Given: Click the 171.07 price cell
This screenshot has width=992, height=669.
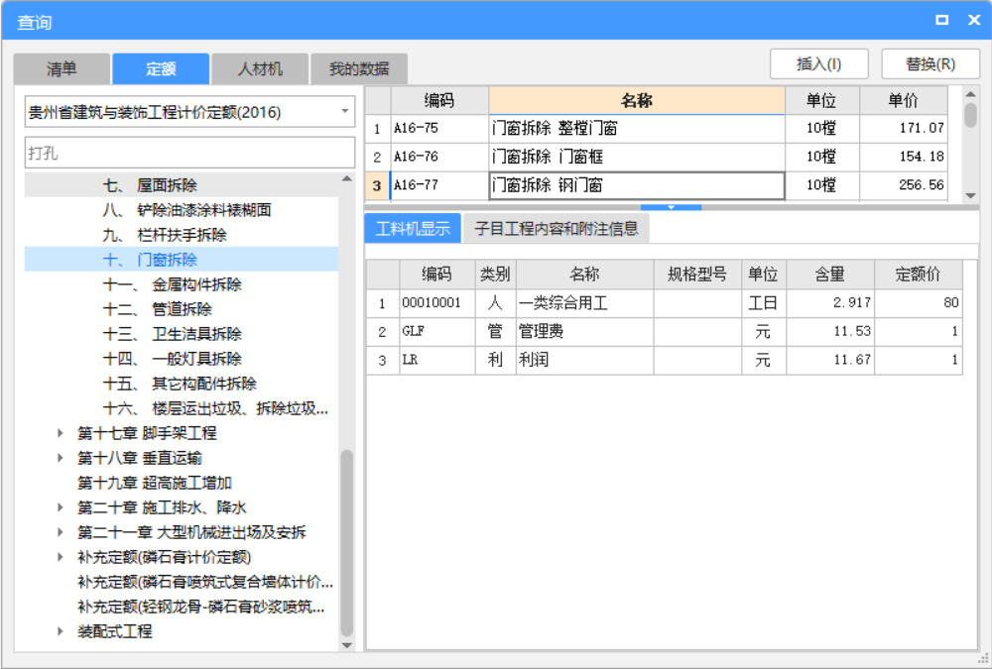Looking at the screenshot, I should tap(904, 129).
